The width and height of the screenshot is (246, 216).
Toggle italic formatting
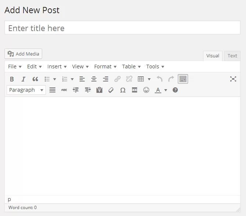tap(23, 79)
